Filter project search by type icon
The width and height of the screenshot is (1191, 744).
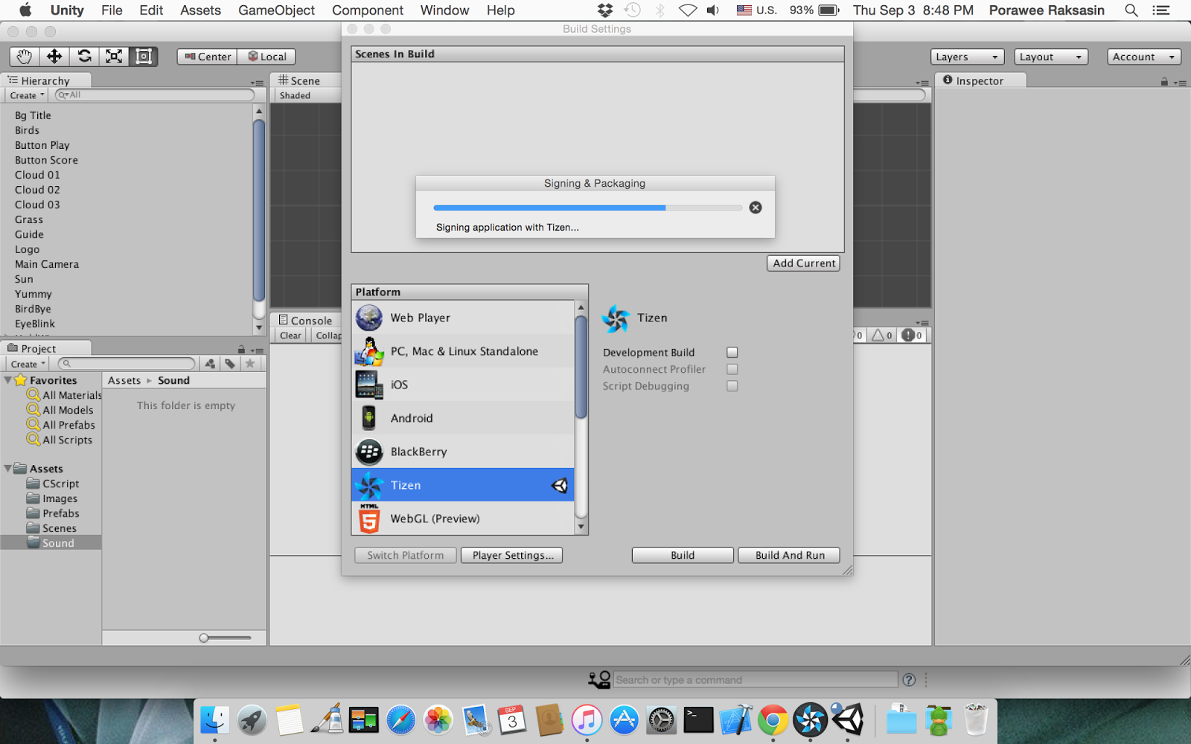pos(211,364)
